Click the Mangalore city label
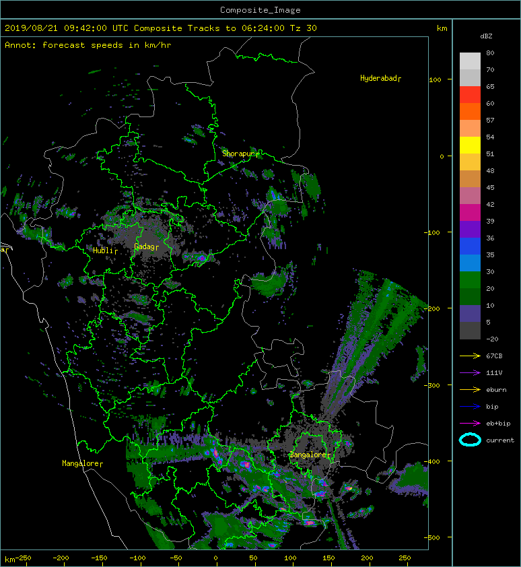The height and width of the screenshot is (567, 521). click(82, 463)
